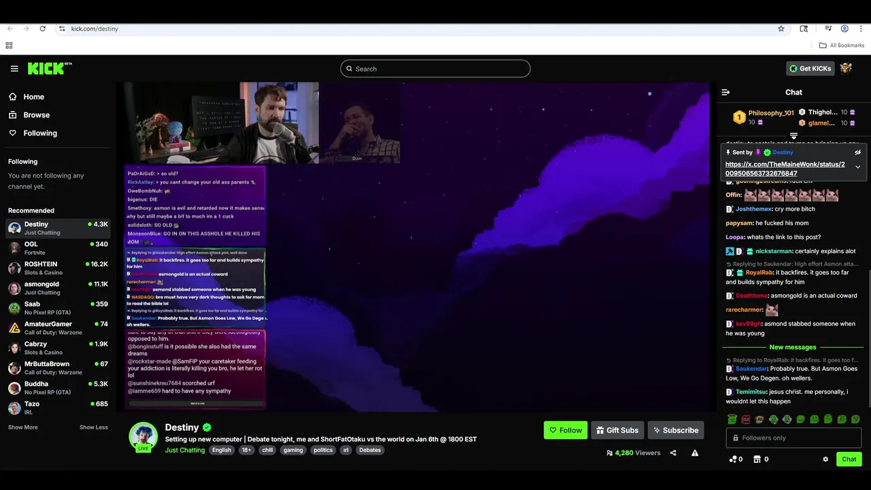The height and width of the screenshot is (490, 871).
Task: Click the chat scrollbar
Action: pyautogui.click(x=868, y=338)
